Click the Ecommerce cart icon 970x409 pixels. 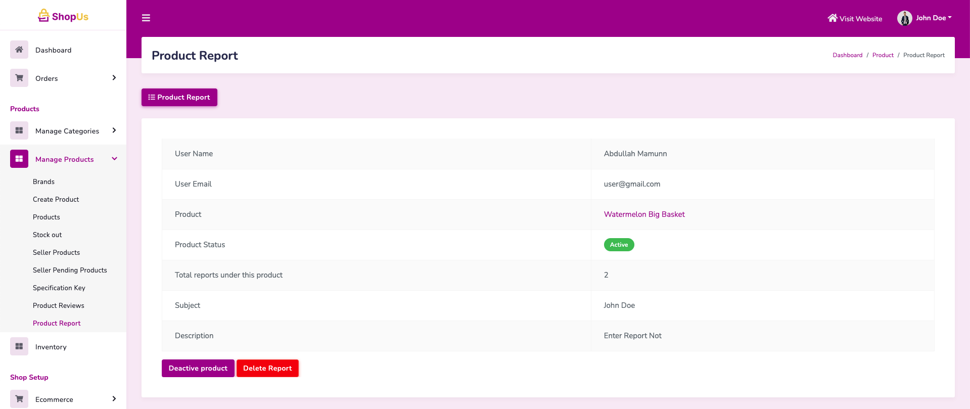click(19, 399)
